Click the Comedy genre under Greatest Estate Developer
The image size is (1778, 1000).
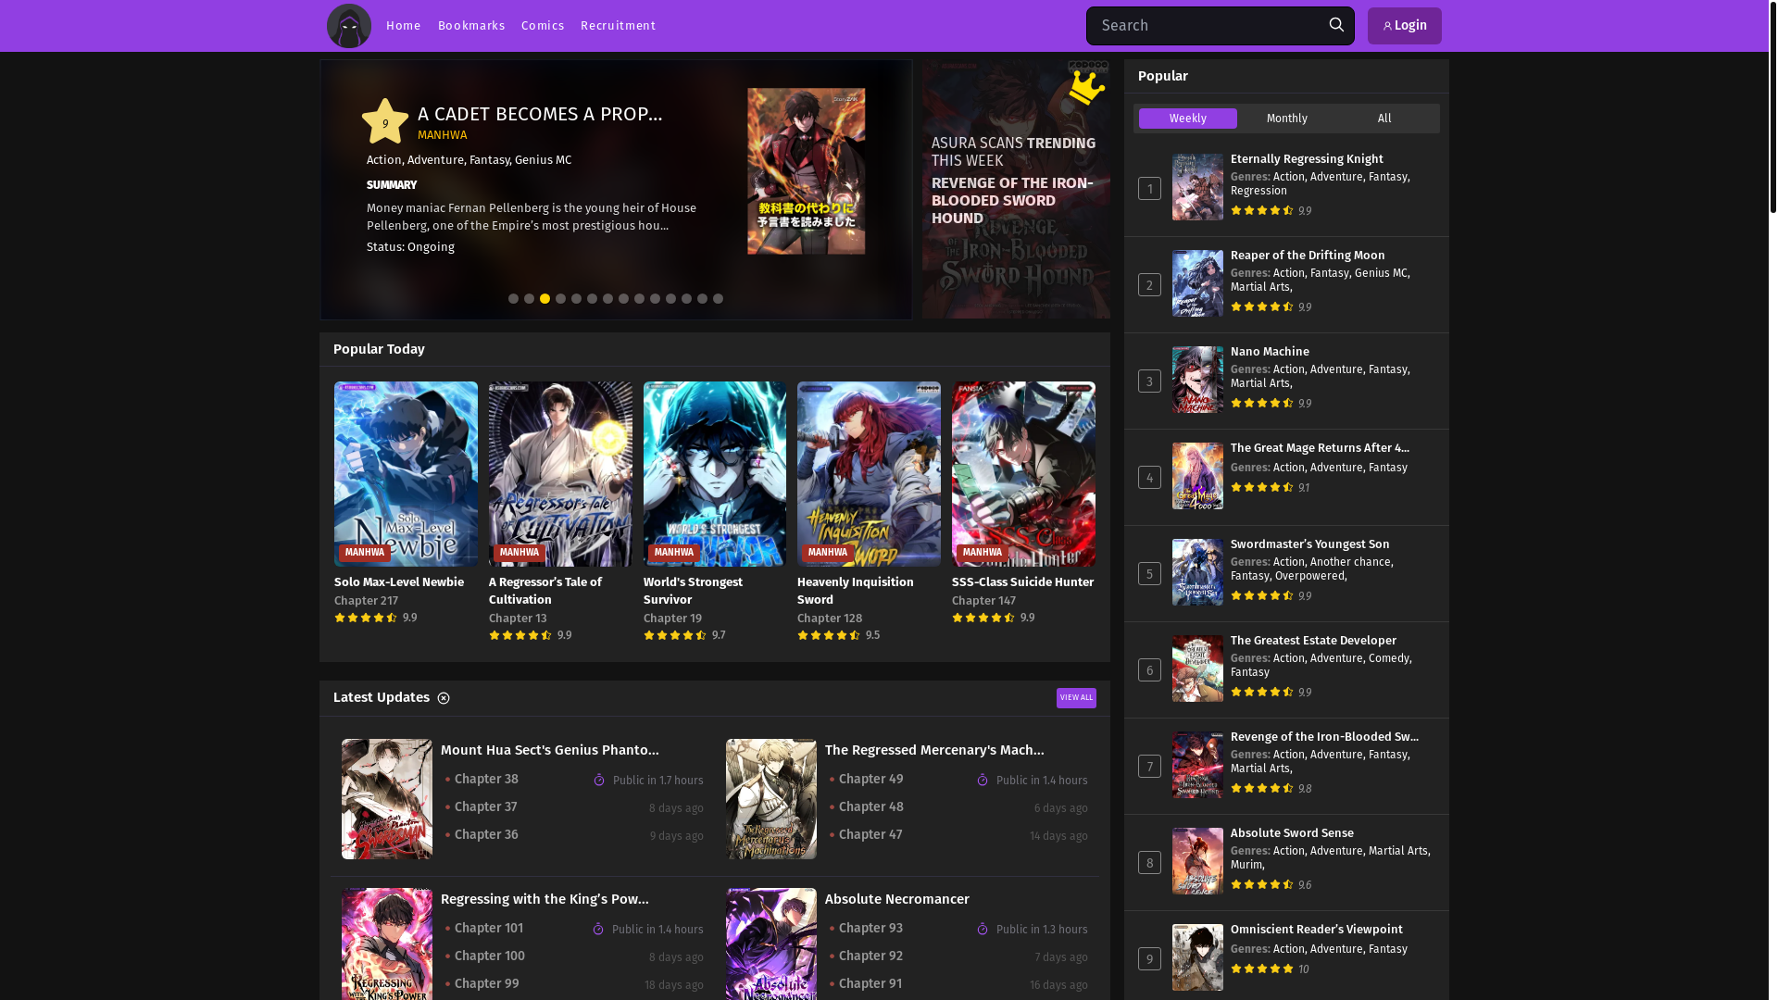(1389, 658)
